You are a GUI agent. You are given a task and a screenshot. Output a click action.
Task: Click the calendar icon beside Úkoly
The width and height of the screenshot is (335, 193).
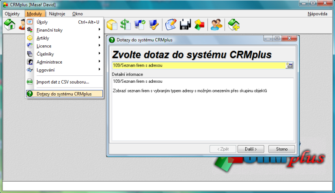pyautogui.click(x=30, y=22)
